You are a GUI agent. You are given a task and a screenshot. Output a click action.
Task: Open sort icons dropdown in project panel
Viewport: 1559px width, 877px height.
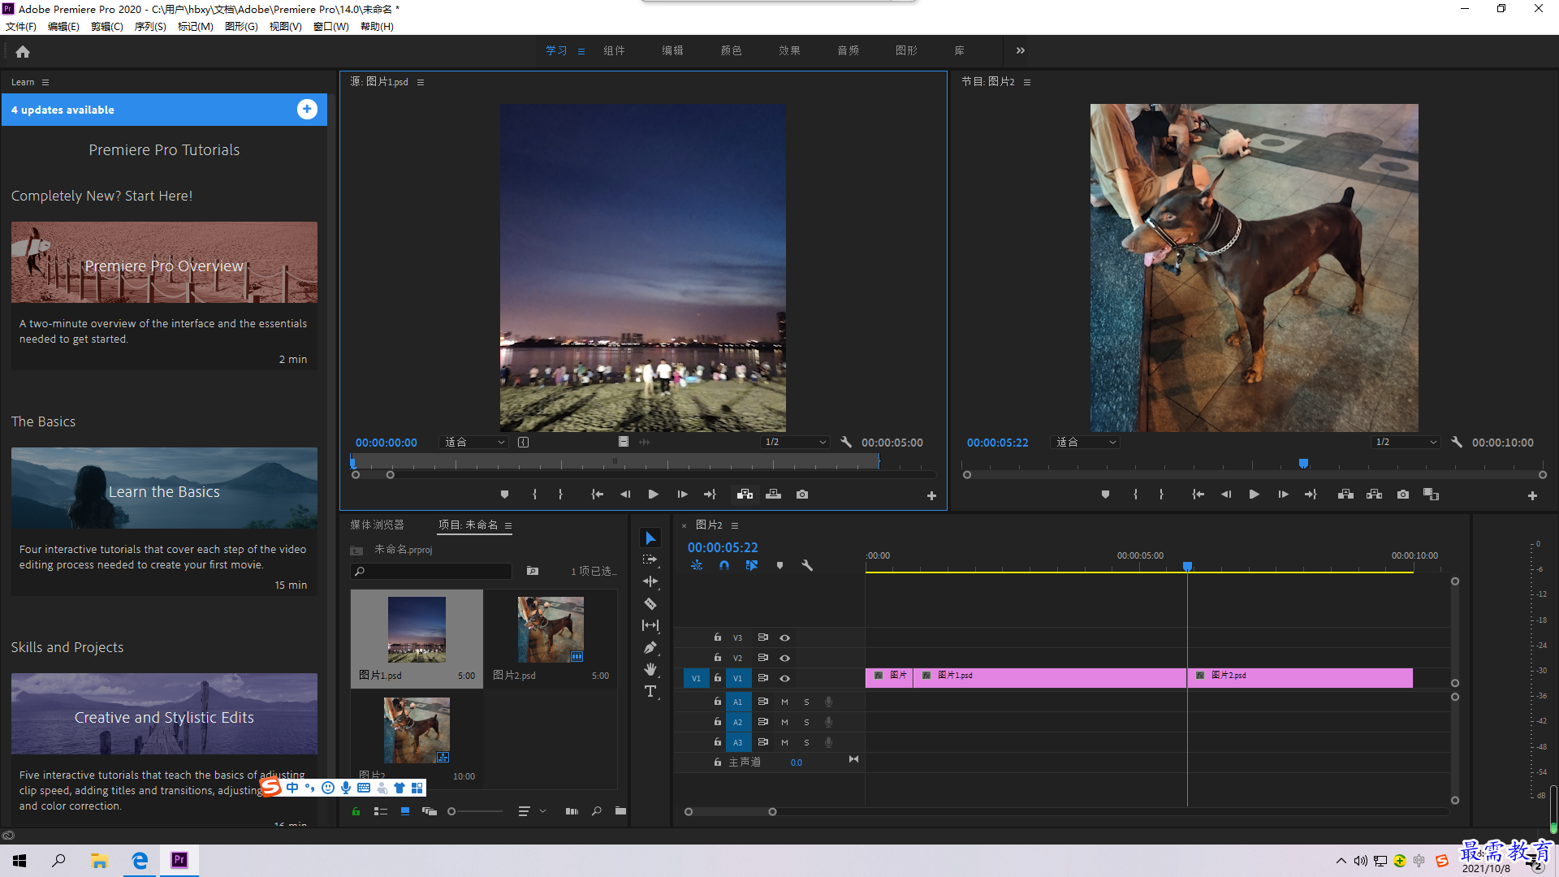[532, 811]
